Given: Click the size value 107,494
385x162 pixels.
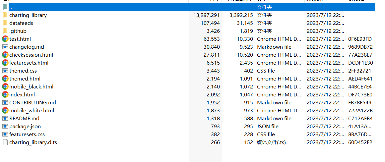Looking at the screenshot, I should point(210,23).
